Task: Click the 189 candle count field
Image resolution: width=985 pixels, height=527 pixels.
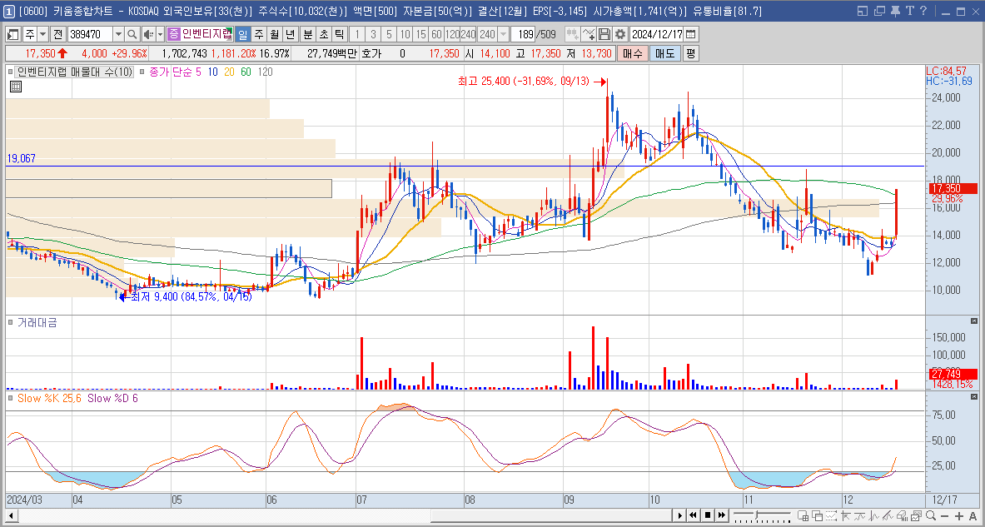Action: 522,34
